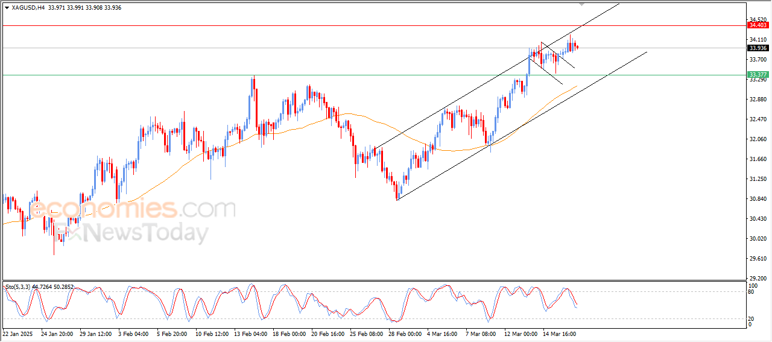Click the 20 Feb 16:00 time label
772x342 pixels.
coord(328,333)
